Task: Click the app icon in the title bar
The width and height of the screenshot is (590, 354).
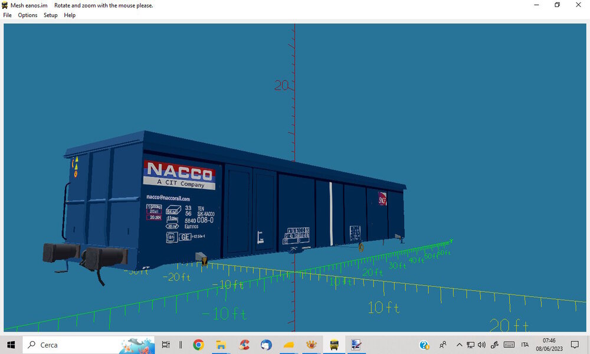Action: tap(5, 5)
